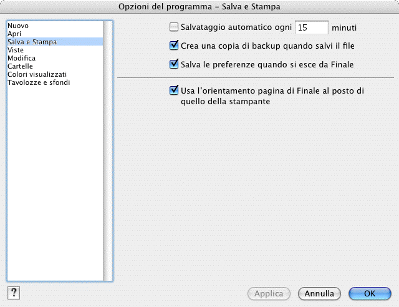Image resolution: width=399 pixels, height=307 pixels.
Task: Click the Opzioni del programma title bar
Action: 199,6
